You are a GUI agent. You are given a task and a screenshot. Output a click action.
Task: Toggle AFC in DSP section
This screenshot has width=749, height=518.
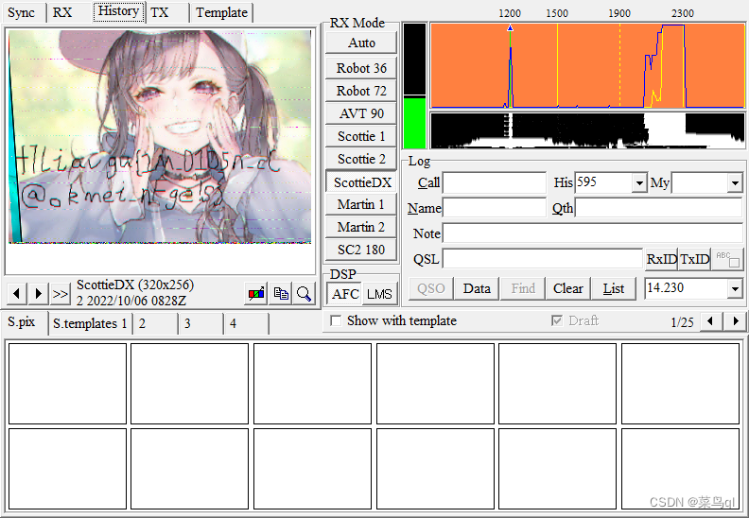(344, 293)
